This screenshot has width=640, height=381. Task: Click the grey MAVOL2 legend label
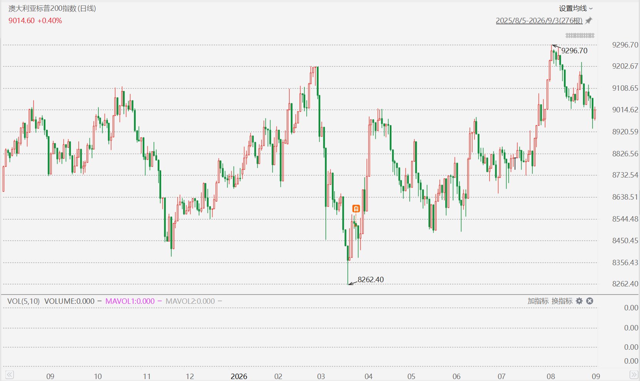190,301
